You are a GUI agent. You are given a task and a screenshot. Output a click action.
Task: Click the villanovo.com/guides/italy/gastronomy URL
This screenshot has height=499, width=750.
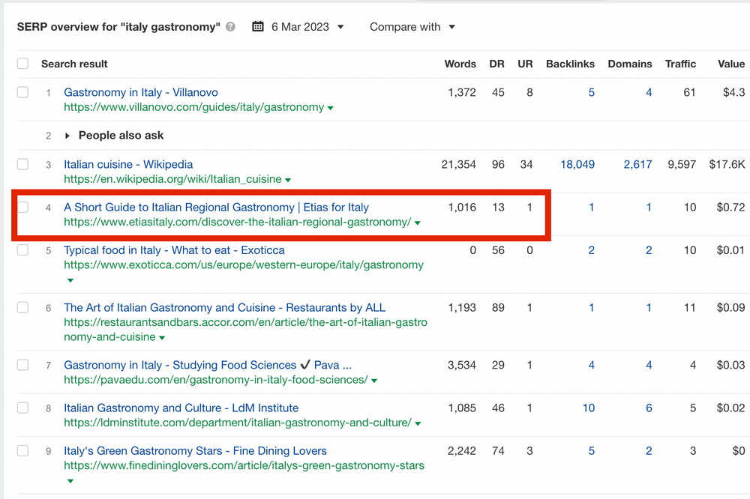193,107
